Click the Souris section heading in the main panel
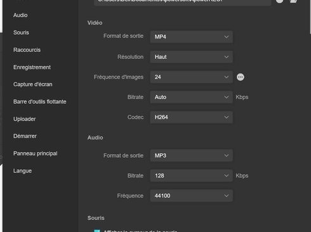 tap(96, 218)
